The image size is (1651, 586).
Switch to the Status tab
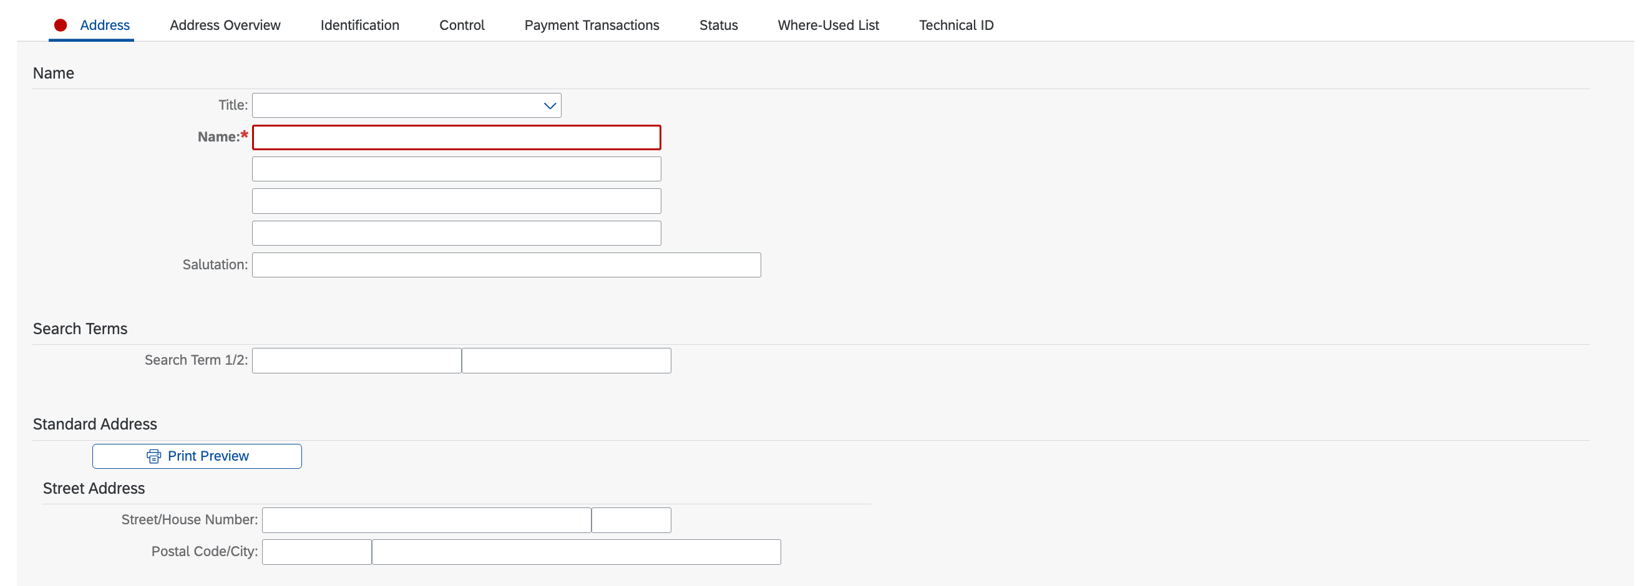pos(718,25)
